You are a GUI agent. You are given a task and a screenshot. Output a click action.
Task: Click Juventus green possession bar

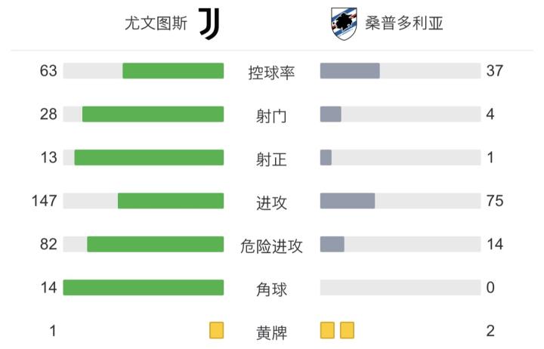(x=173, y=71)
